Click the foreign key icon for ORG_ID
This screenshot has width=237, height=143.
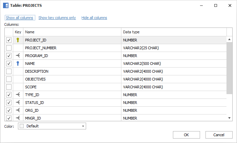coord(18,110)
